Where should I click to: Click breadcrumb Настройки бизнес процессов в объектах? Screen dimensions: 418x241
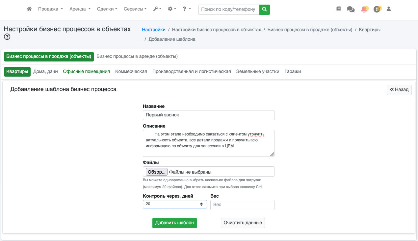(217, 30)
